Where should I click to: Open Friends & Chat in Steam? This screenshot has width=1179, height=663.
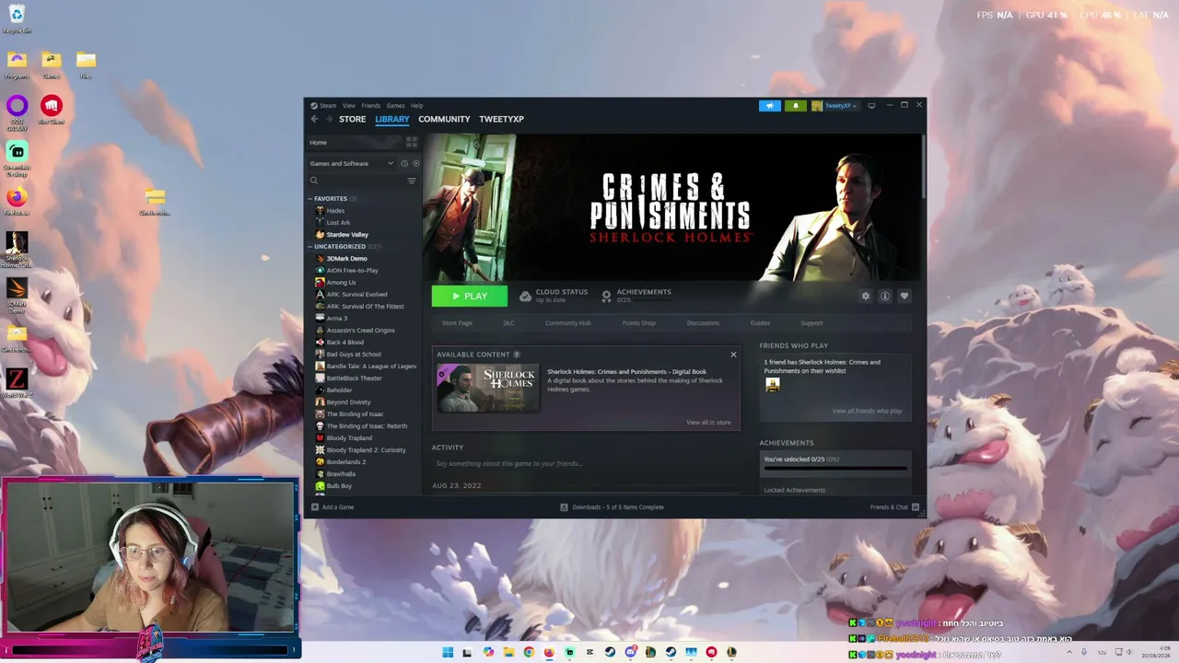[894, 507]
